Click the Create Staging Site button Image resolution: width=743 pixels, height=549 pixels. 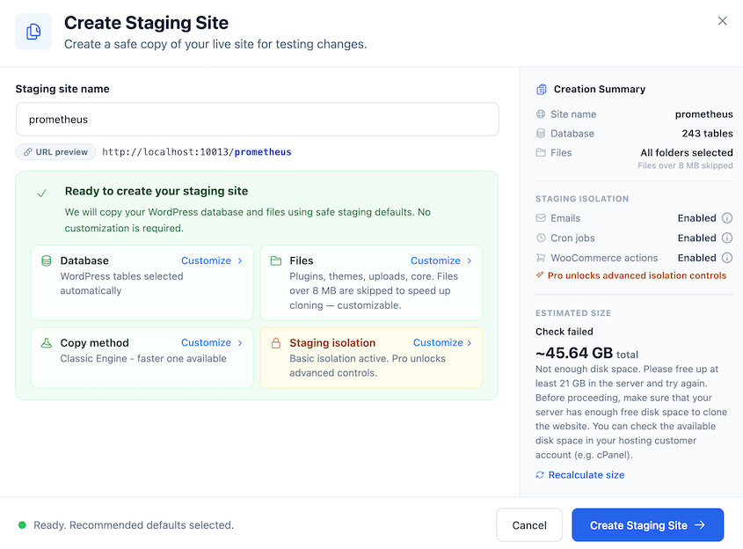tap(647, 525)
